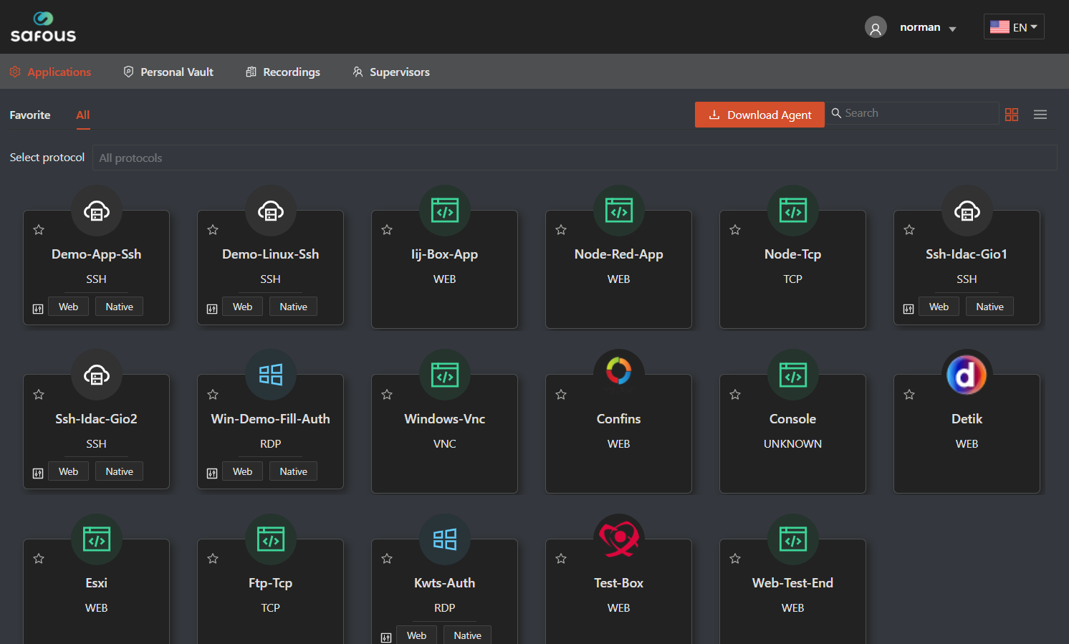Open the All protocols dropdown
This screenshot has height=644, width=1069.
pos(573,158)
